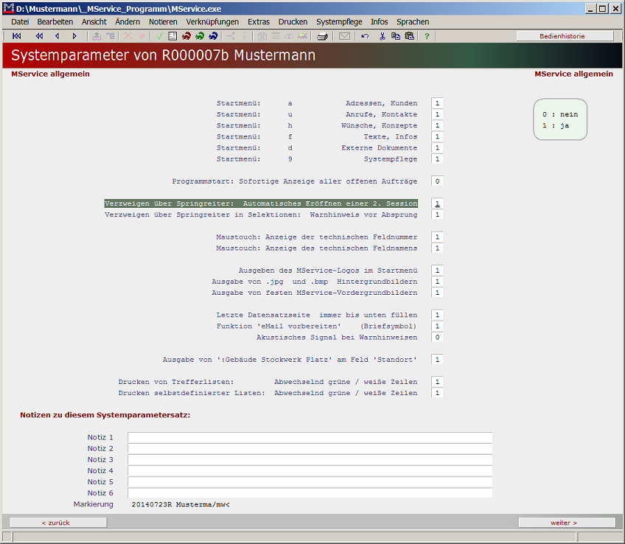625x544 pixels.
Task: Cut using the scissors icon
Action: tap(384, 35)
